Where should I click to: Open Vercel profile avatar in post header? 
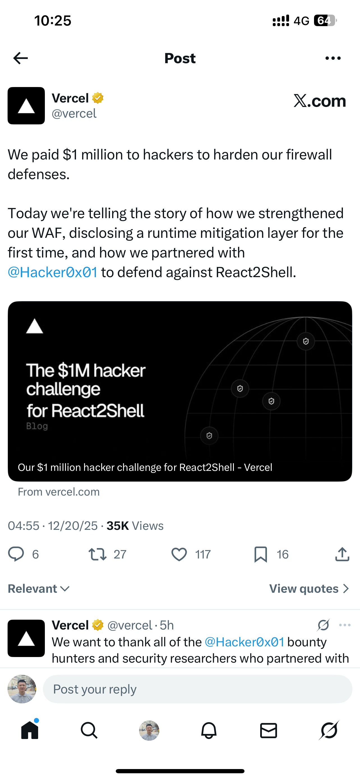tap(26, 106)
